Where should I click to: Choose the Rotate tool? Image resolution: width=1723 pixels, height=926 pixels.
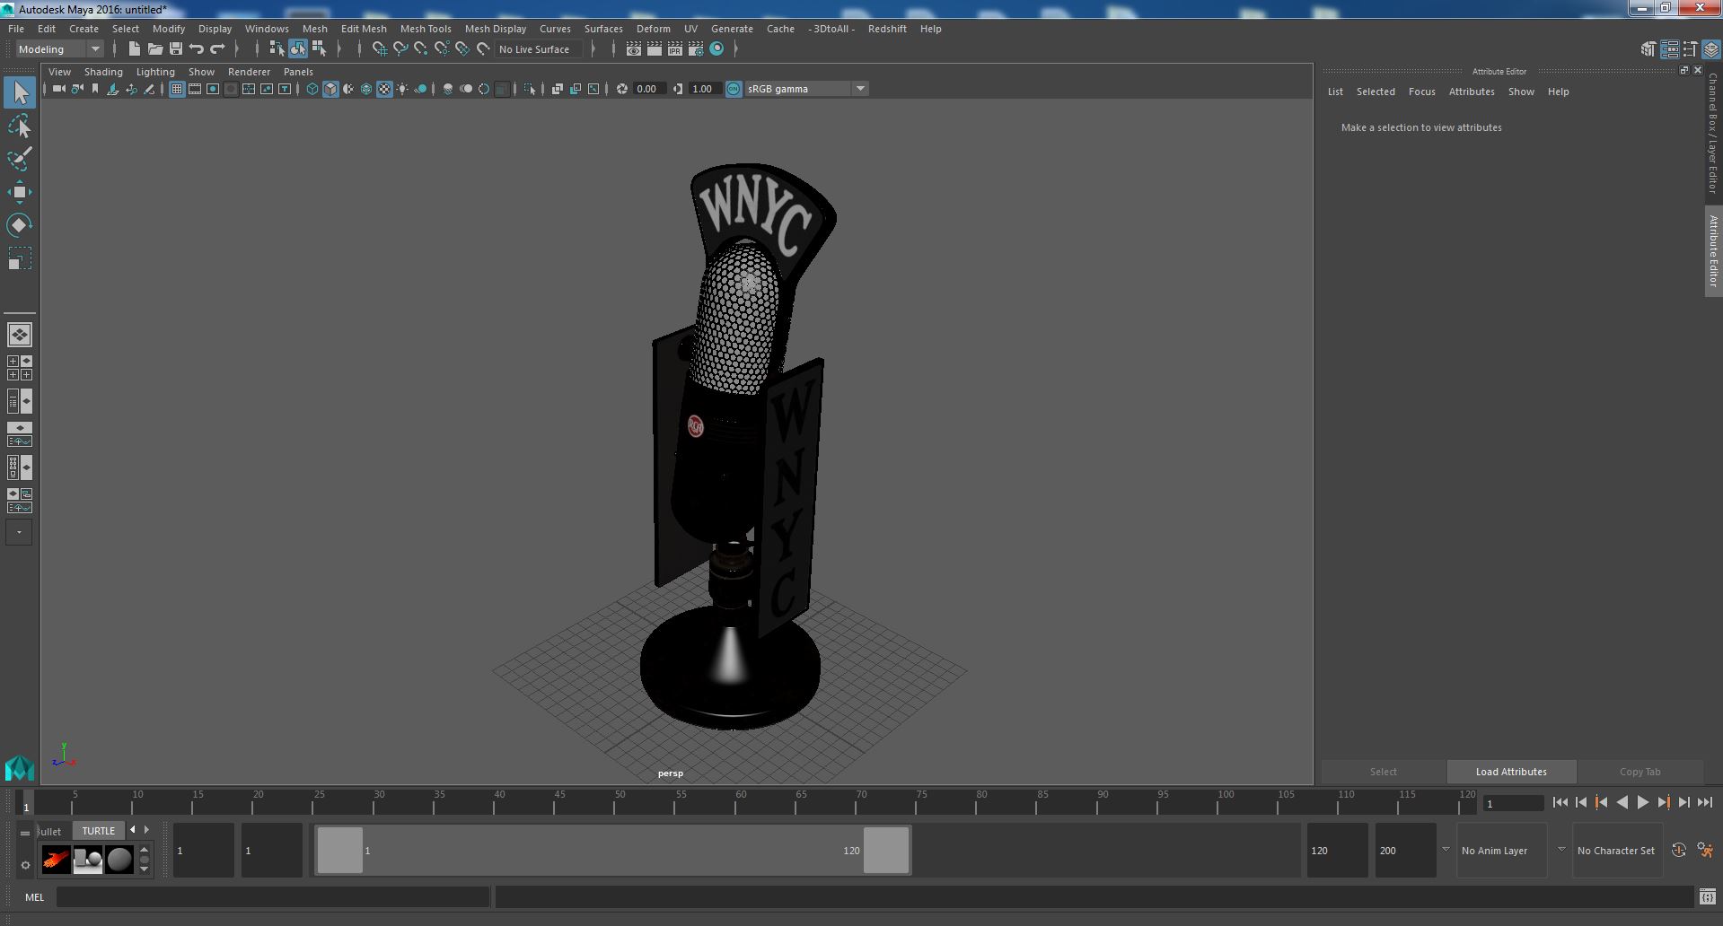coord(20,225)
